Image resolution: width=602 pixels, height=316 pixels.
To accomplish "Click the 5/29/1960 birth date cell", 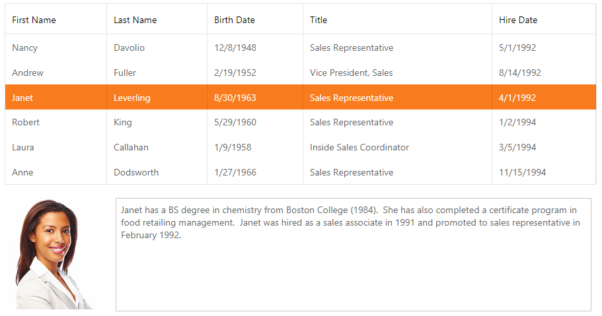I will point(255,122).
